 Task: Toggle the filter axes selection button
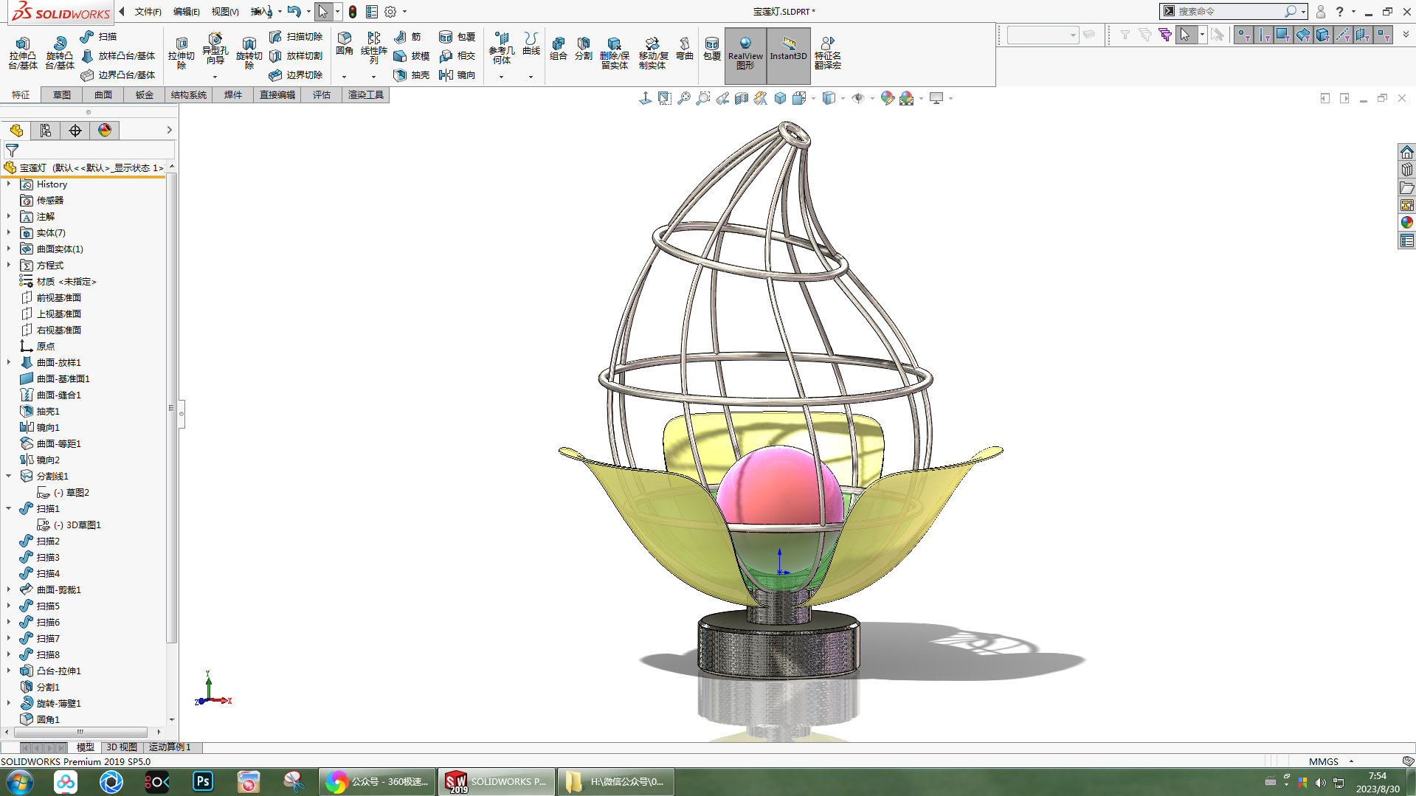tap(1343, 35)
